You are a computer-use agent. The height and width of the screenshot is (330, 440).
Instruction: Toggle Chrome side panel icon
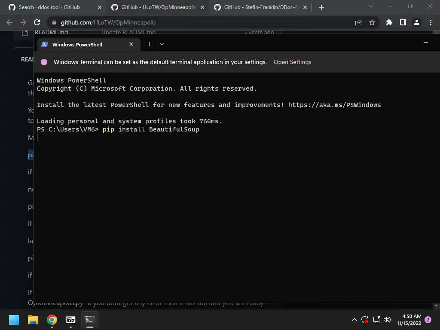403,22
